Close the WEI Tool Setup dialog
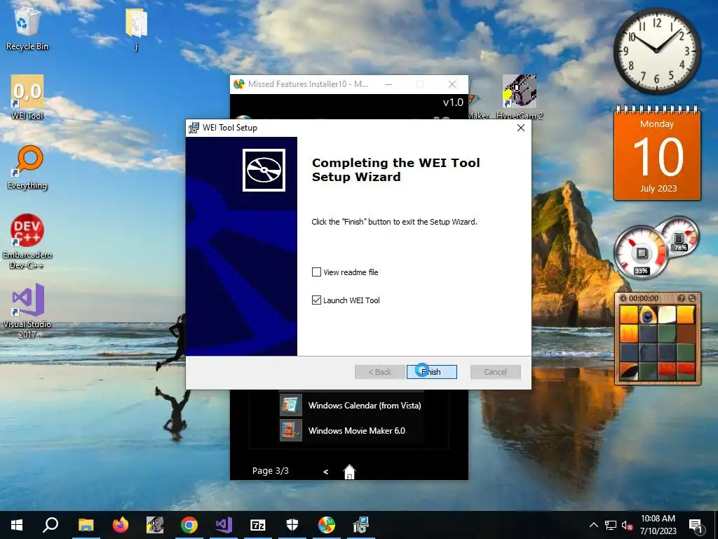Viewport: 718px width, 539px height. 521,128
